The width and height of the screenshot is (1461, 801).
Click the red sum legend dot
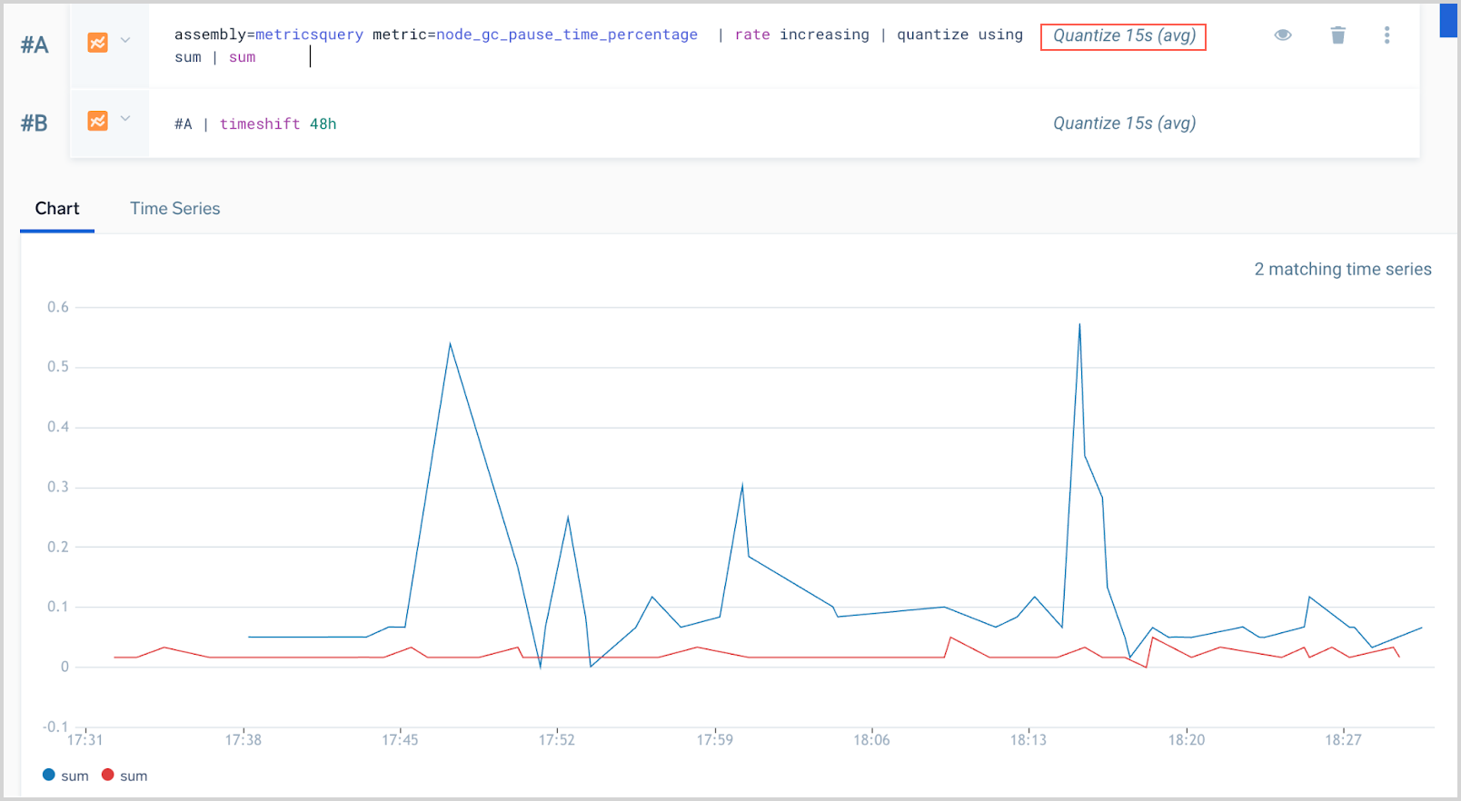tap(108, 775)
